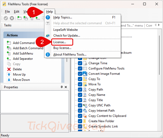The height and width of the screenshot is (138, 163).
Task: Click the Add Command toolbar icon
Action: [19, 18]
